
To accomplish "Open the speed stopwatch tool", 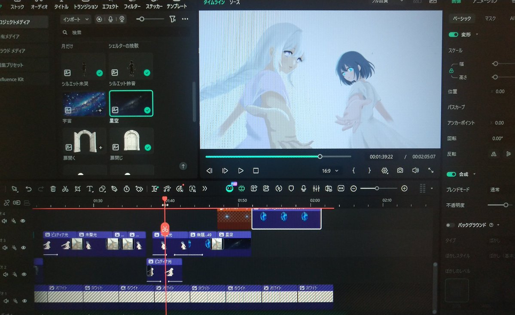I will click(x=126, y=189).
